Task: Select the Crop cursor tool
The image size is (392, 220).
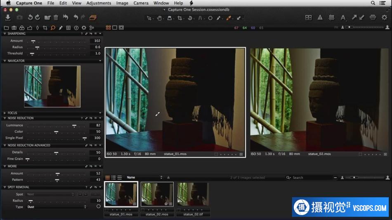Action: [179, 18]
